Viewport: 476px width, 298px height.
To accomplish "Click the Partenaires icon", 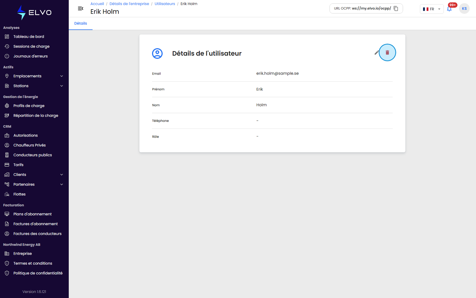I will point(7,184).
